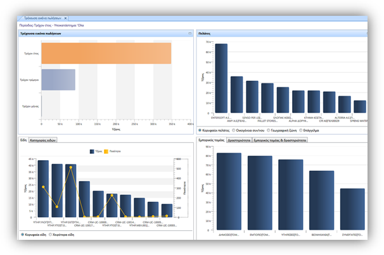This screenshot has width=384, height=255.
Task: Select Γεωγραφική ζώνη radio button
Action: pyautogui.click(x=269, y=130)
